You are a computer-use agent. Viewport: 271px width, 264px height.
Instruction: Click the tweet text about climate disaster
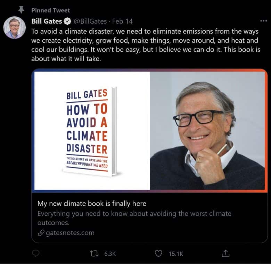click(145, 44)
